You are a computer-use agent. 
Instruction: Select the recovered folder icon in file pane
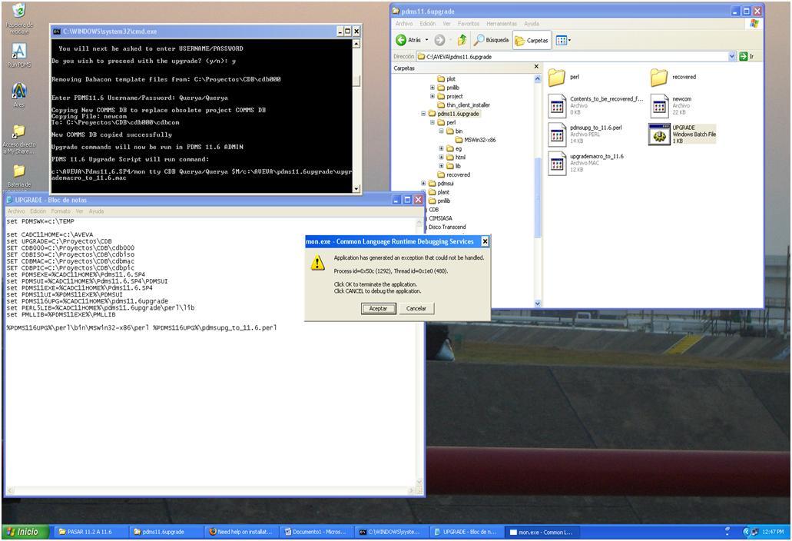click(x=658, y=78)
